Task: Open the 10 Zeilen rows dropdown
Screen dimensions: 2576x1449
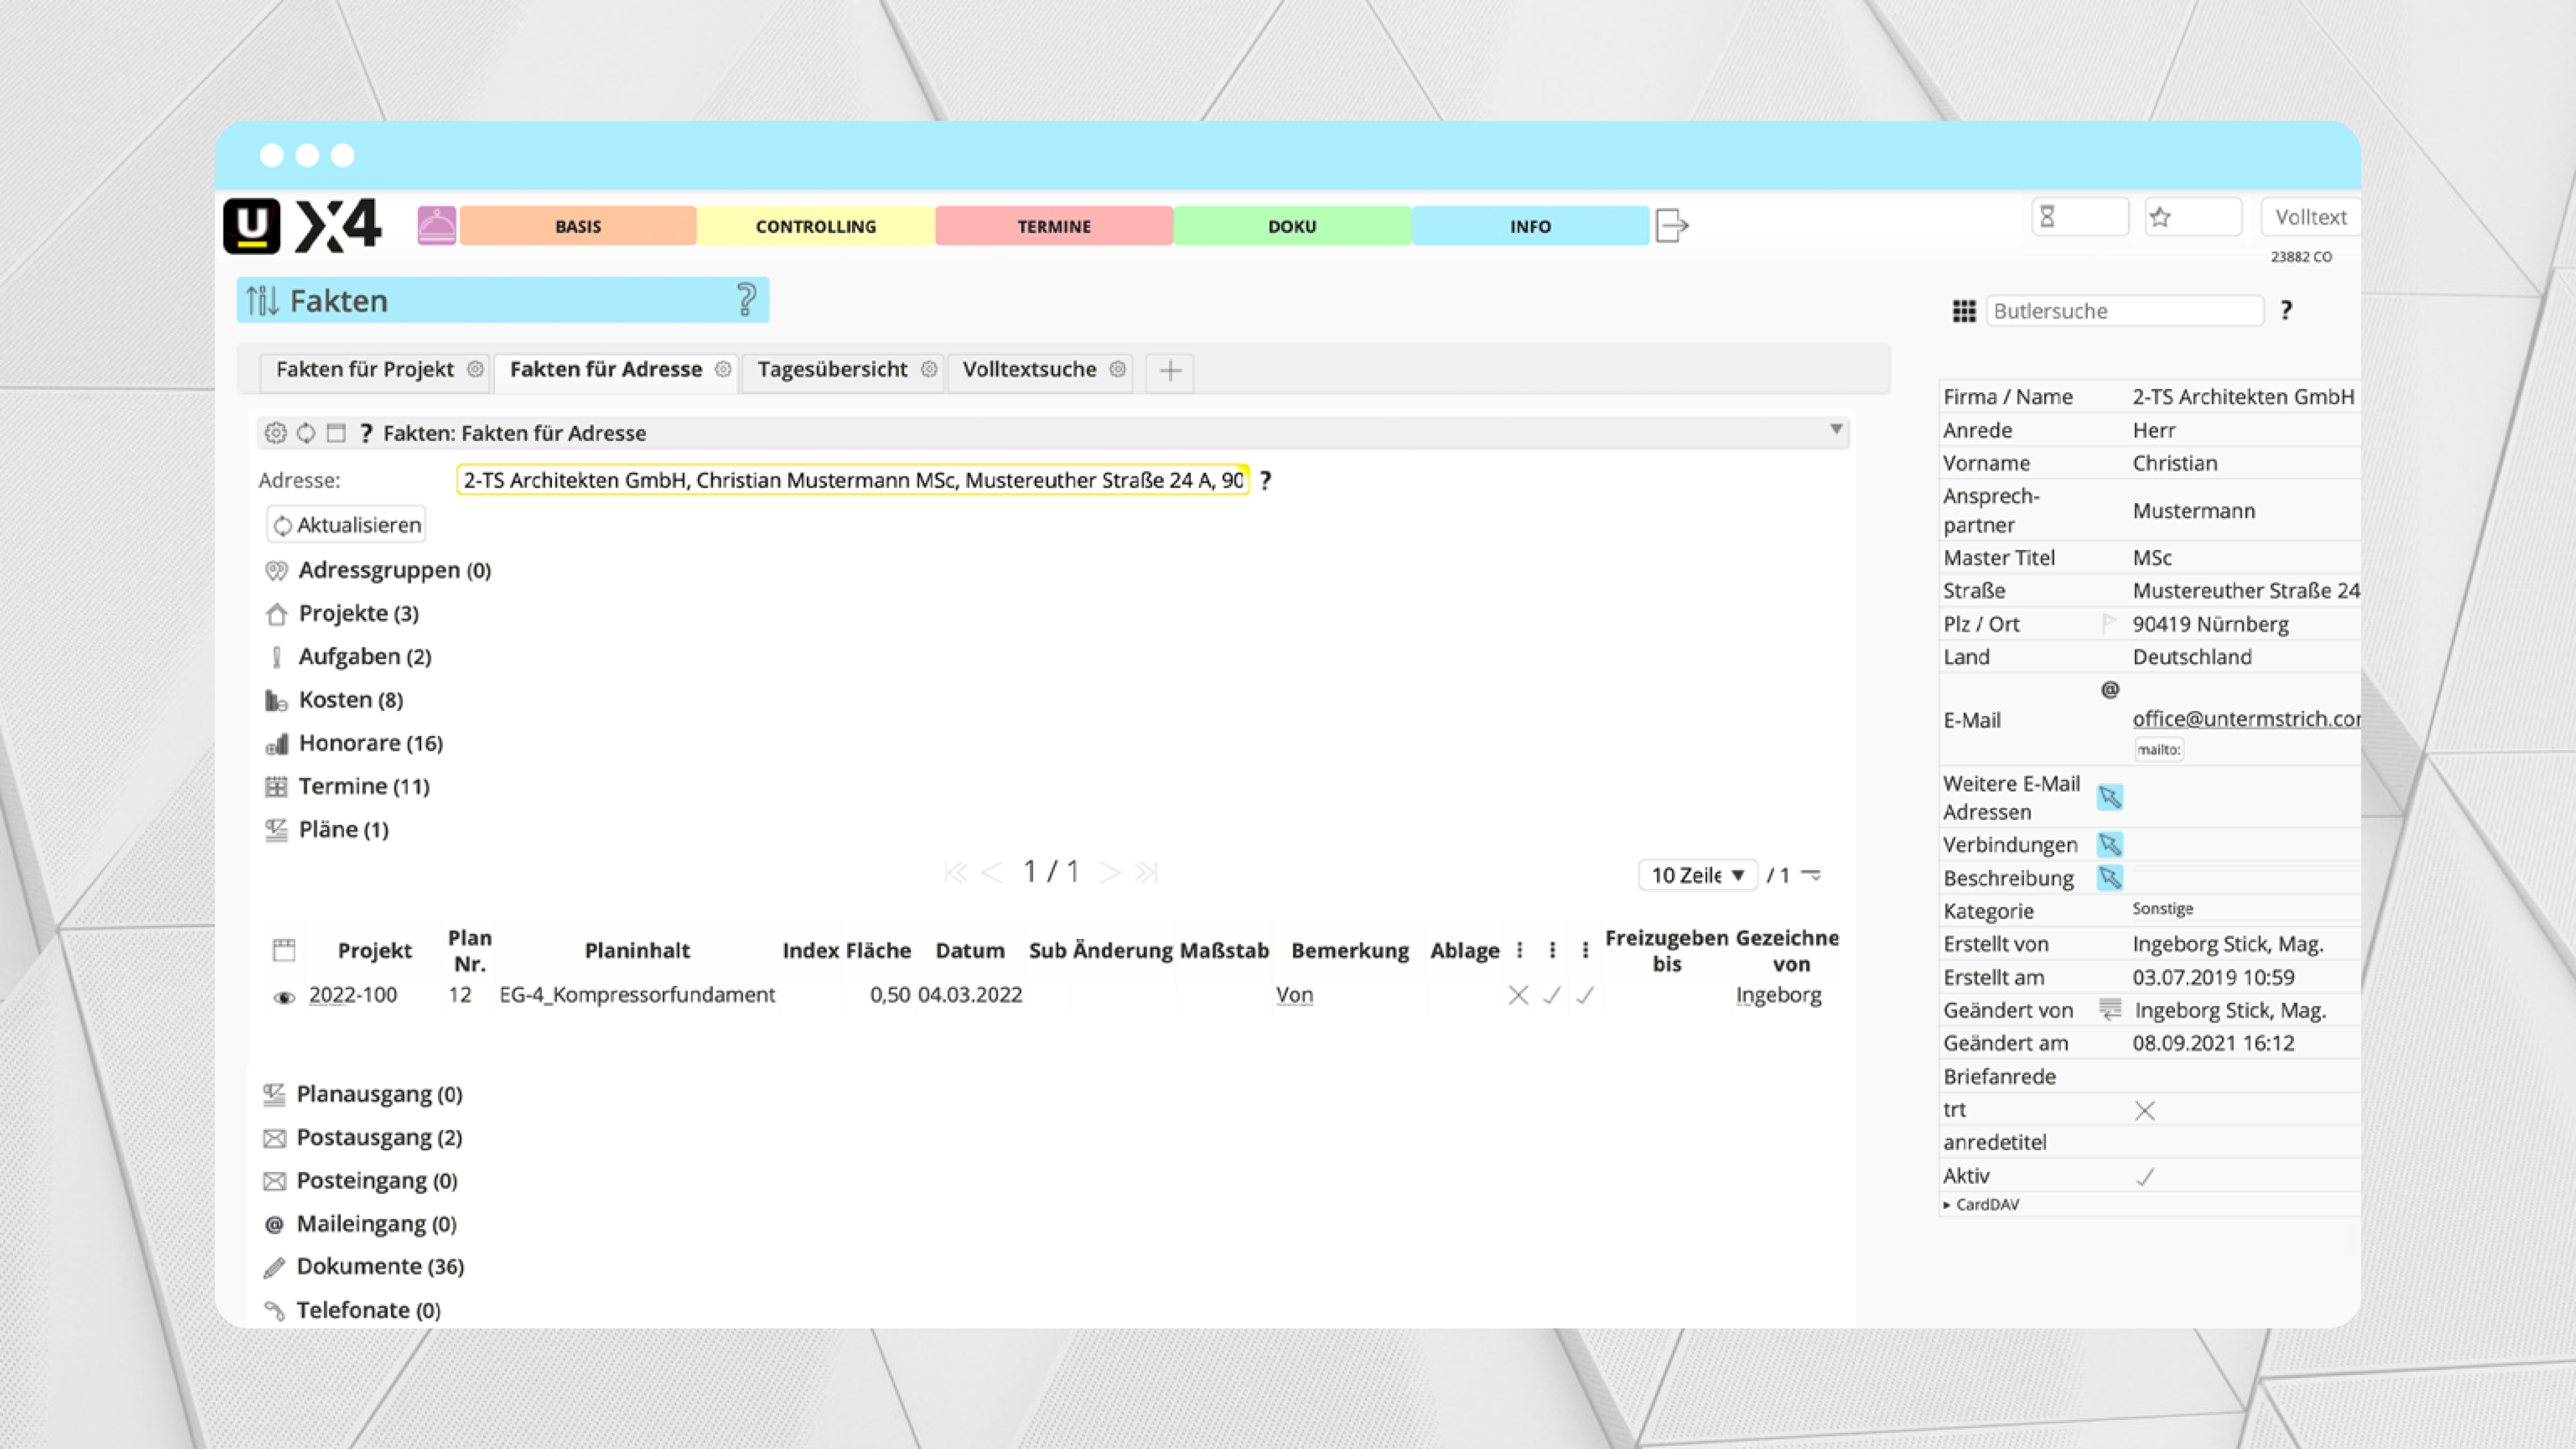Action: click(1697, 875)
